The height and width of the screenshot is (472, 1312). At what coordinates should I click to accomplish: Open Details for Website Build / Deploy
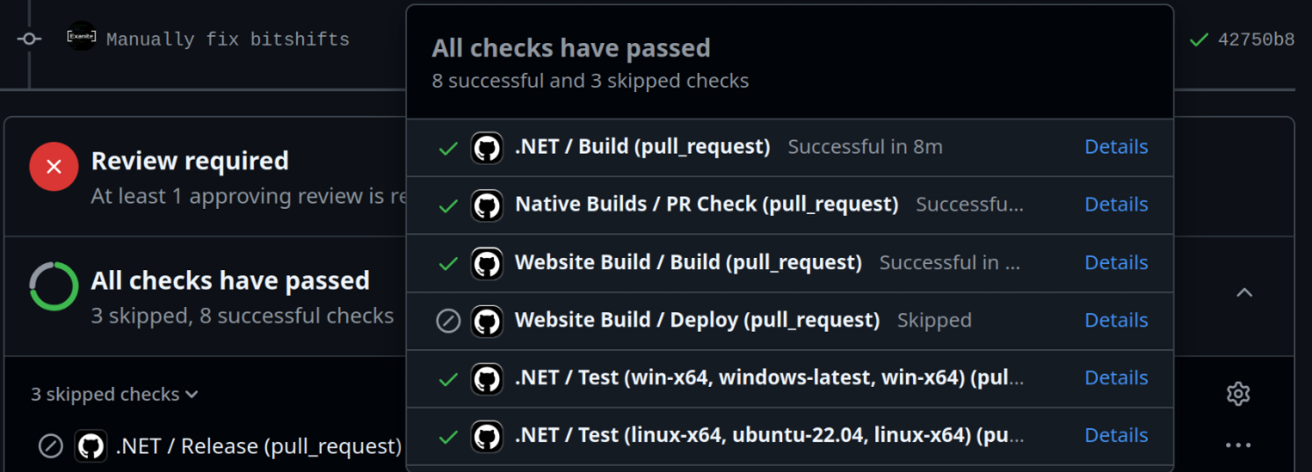(1116, 320)
